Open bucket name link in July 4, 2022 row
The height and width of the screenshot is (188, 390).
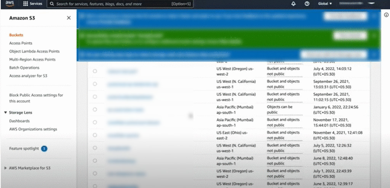pos(122,71)
